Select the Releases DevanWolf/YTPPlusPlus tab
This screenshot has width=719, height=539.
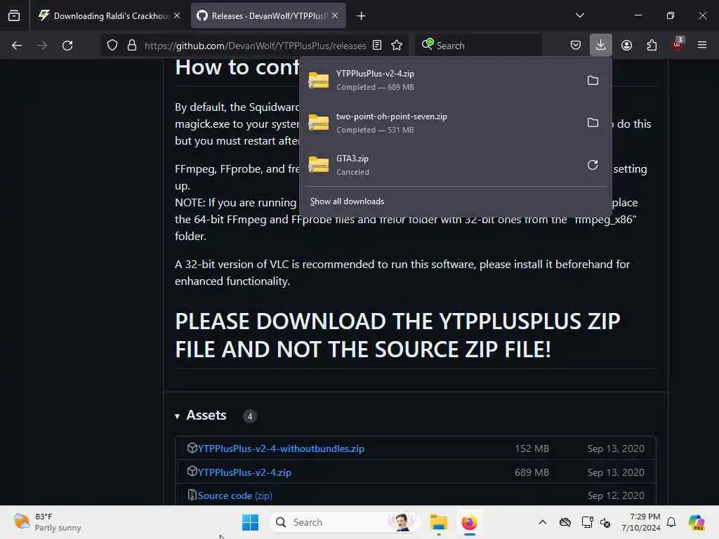(268, 16)
